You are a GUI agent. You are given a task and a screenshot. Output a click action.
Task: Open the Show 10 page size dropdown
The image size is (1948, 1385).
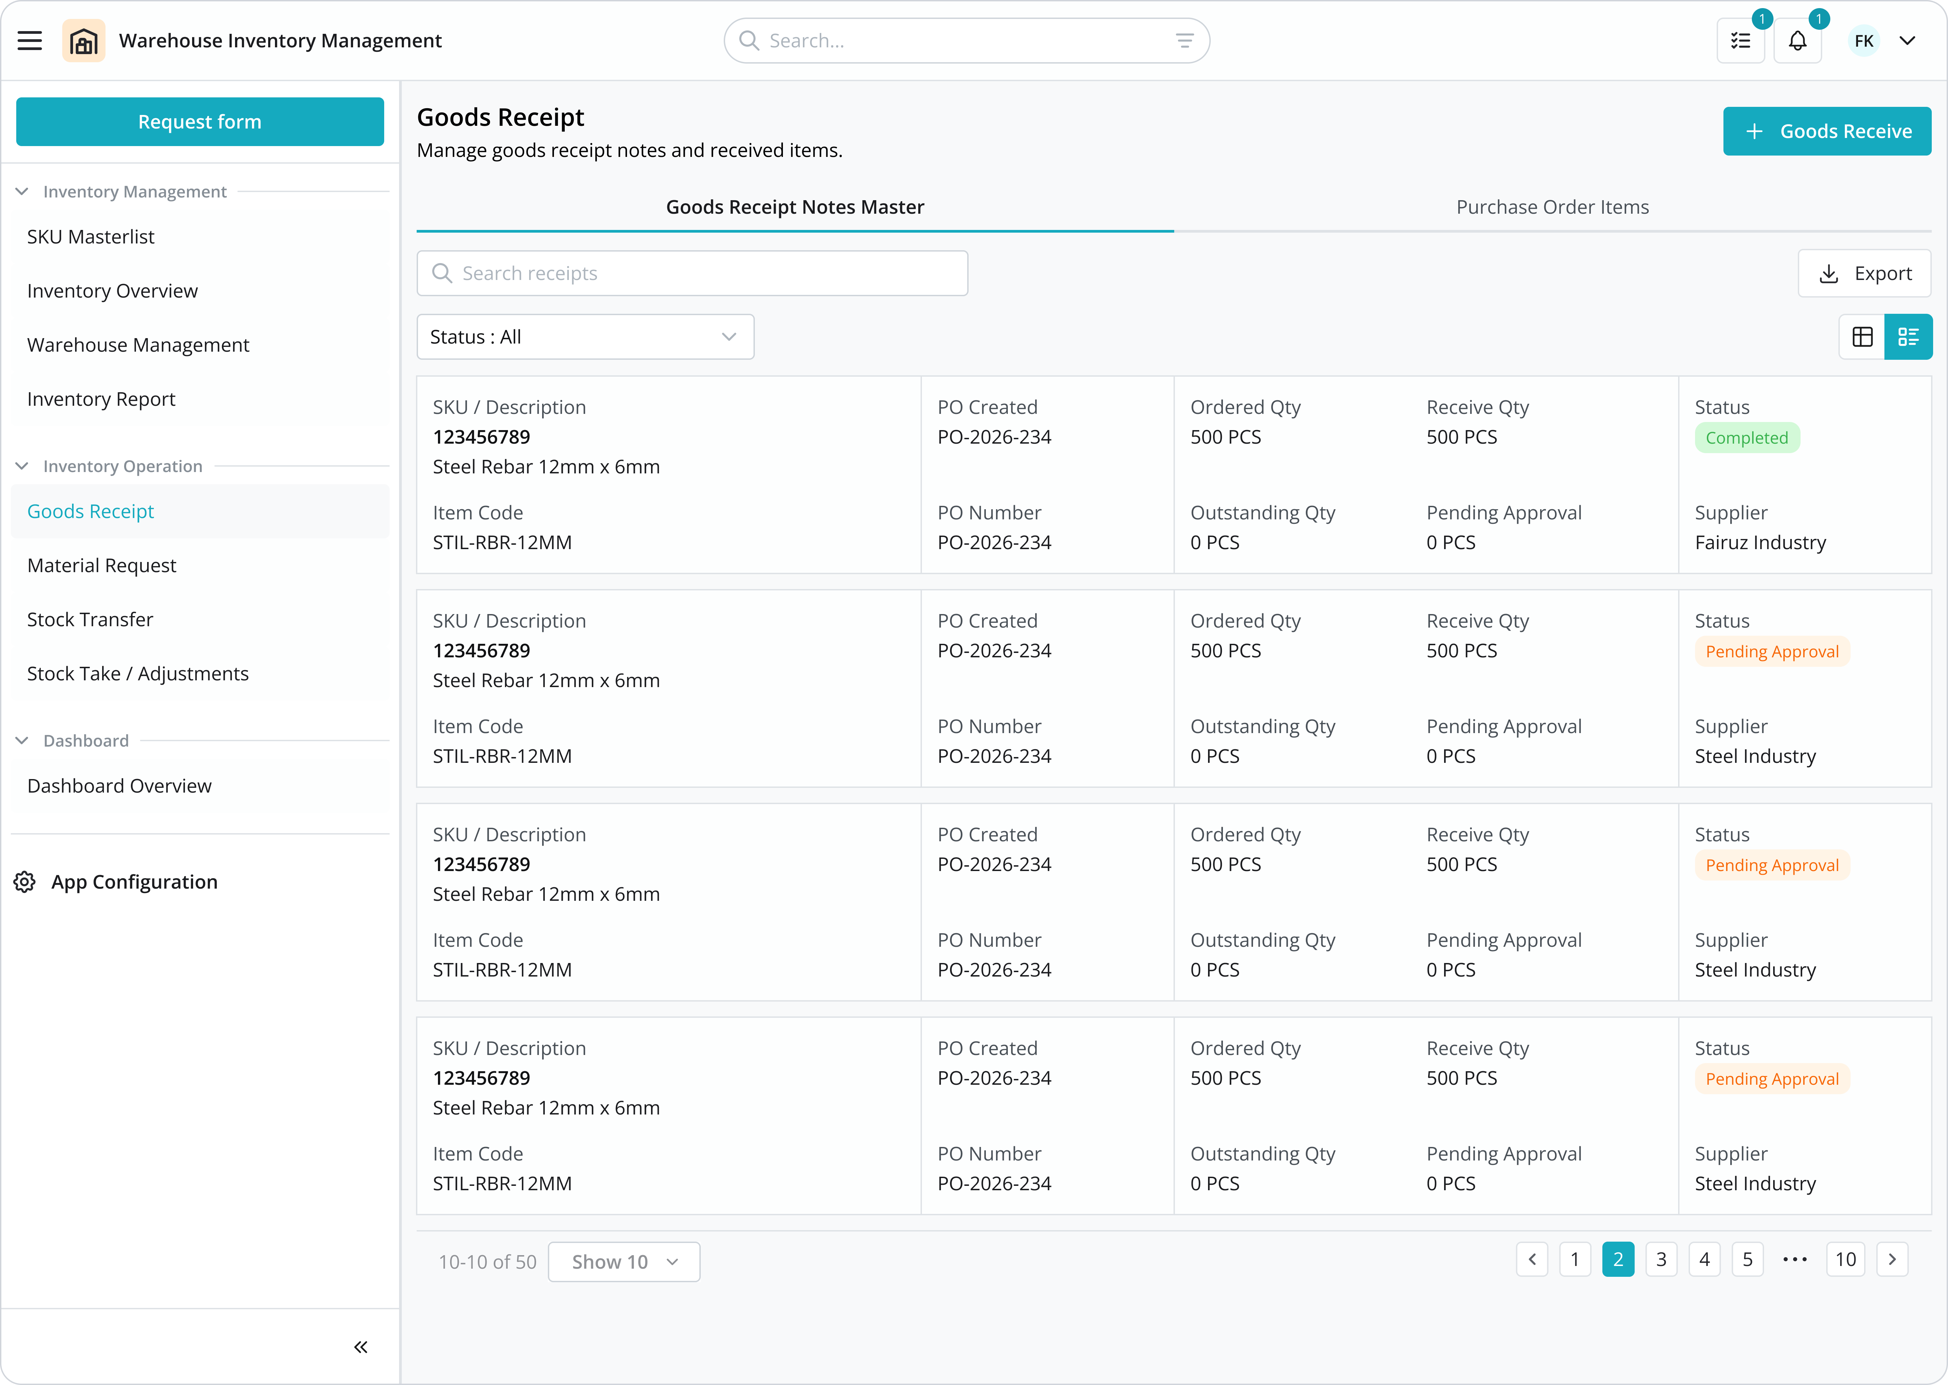point(624,1261)
